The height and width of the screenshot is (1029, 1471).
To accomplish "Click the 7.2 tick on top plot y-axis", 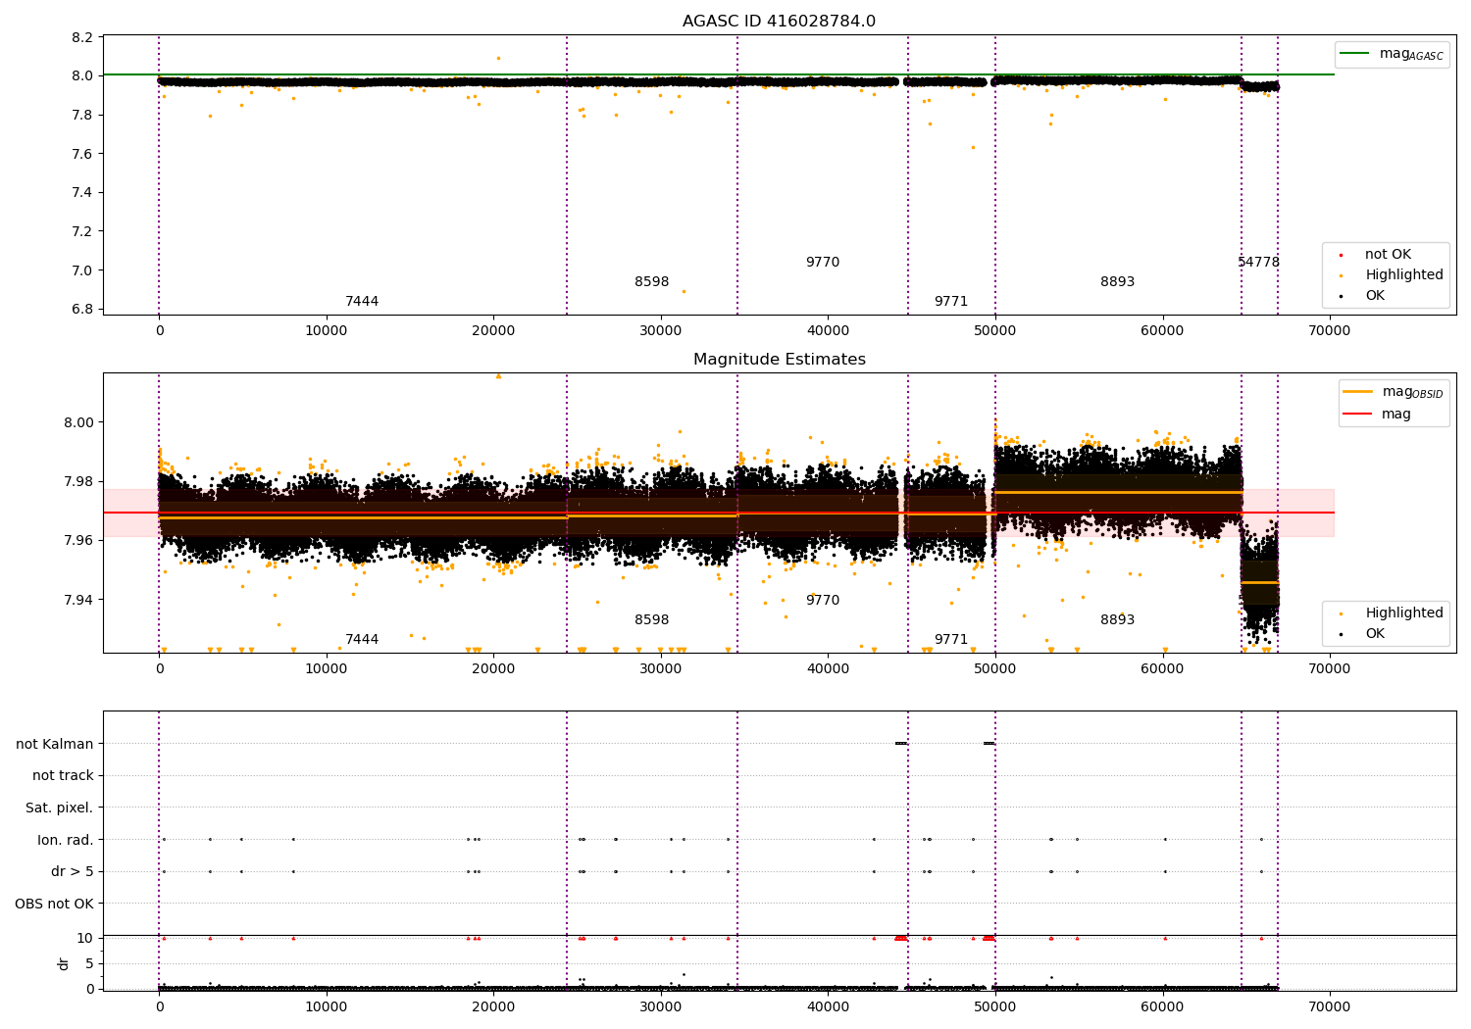I will click(x=81, y=231).
